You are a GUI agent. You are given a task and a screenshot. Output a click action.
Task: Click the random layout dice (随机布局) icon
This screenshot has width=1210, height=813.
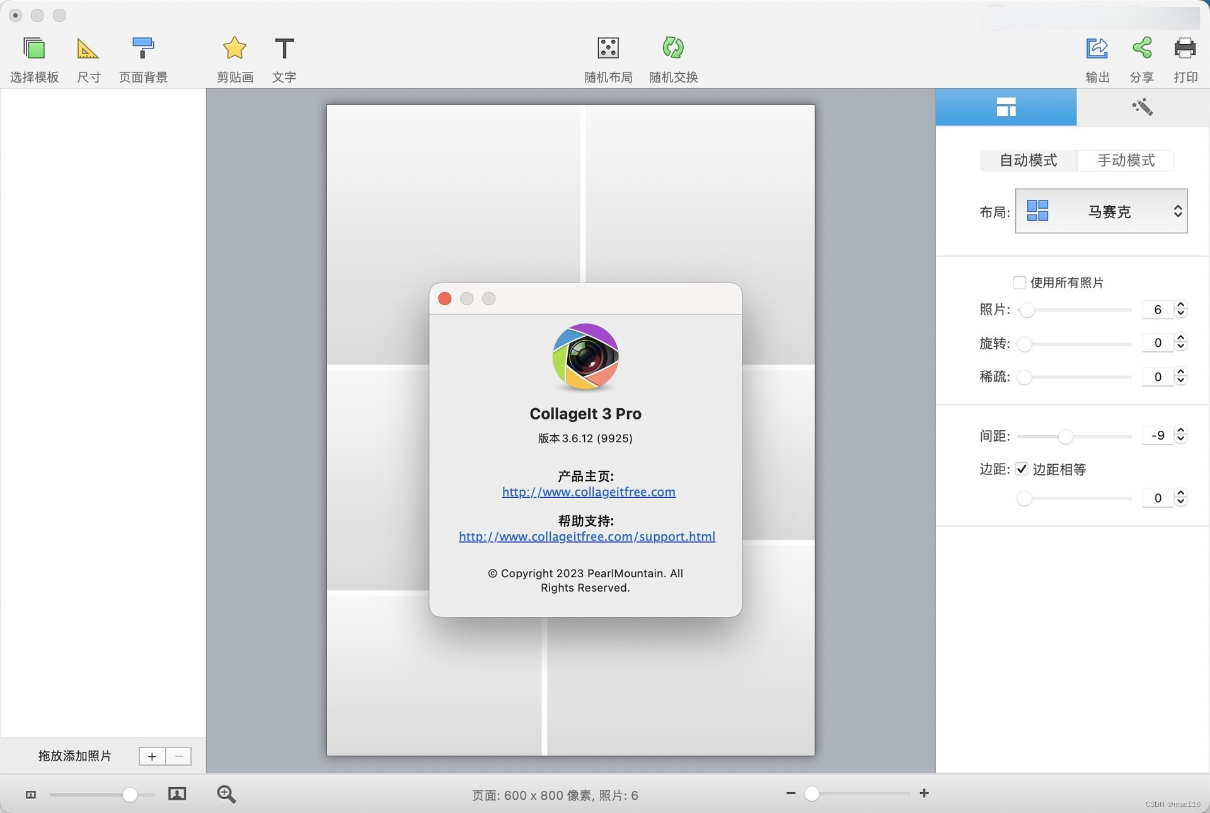(608, 49)
